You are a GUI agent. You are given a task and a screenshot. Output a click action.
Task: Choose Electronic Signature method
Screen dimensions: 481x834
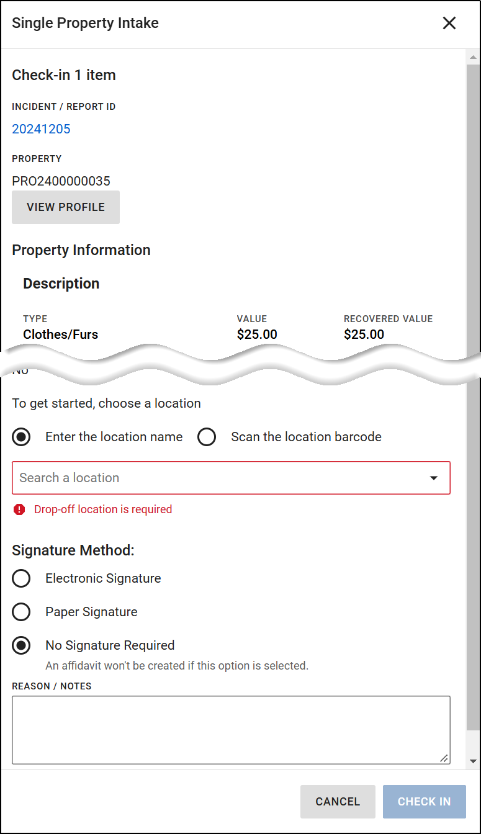click(21, 578)
